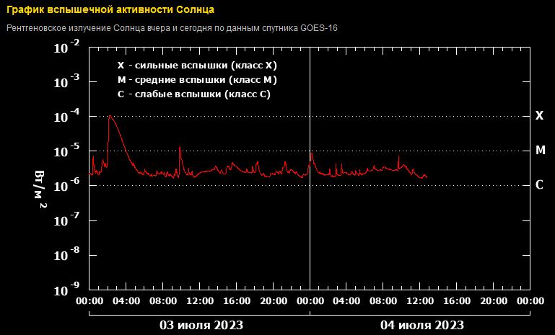Screen dimensions: 555x335
Task: Click the 04:00 time label under 04 июля
Action: pyautogui.click(x=346, y=301)
